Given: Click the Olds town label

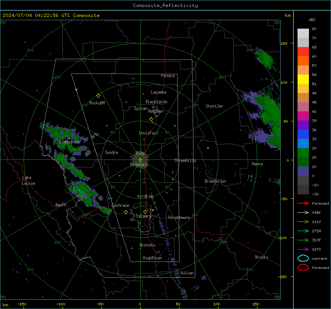Looking at the screenshot, I should (140, 153).
